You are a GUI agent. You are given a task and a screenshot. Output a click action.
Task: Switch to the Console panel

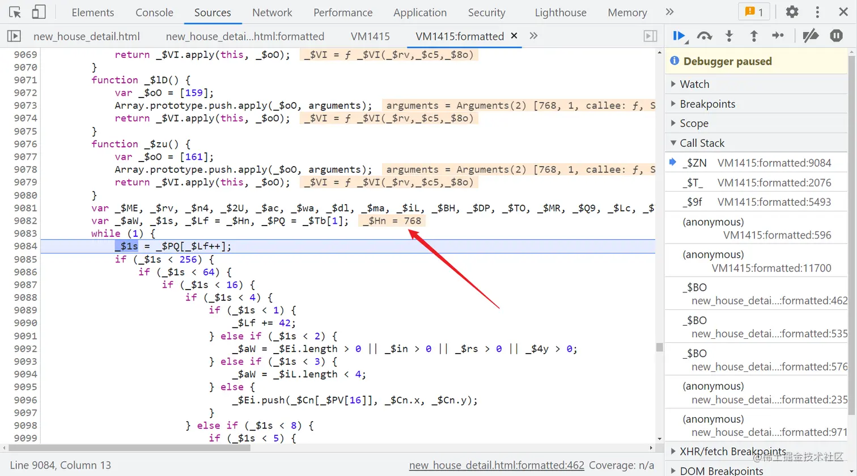coord(154,12)
